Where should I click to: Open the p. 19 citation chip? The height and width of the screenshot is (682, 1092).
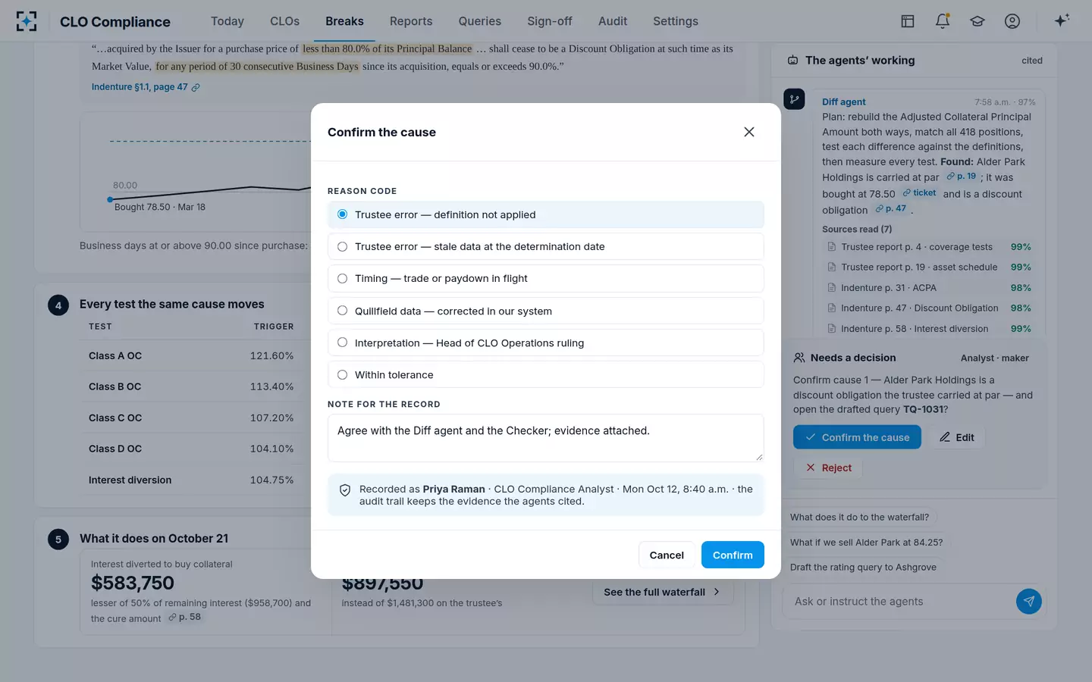[962, 177]
